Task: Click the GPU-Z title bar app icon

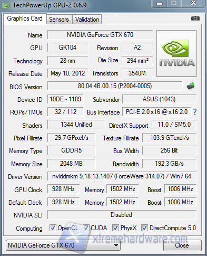Action: 6,5
